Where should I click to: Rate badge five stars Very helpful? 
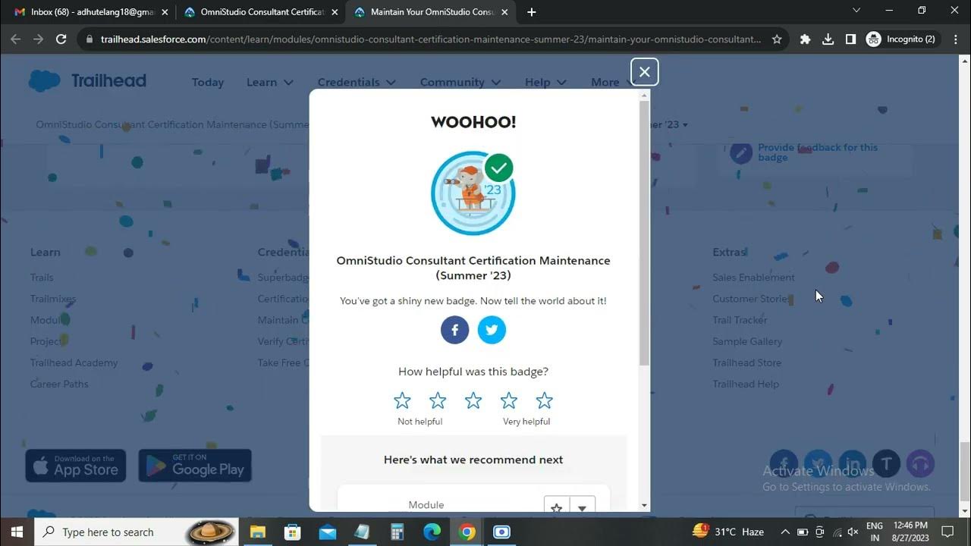[545, 400]
